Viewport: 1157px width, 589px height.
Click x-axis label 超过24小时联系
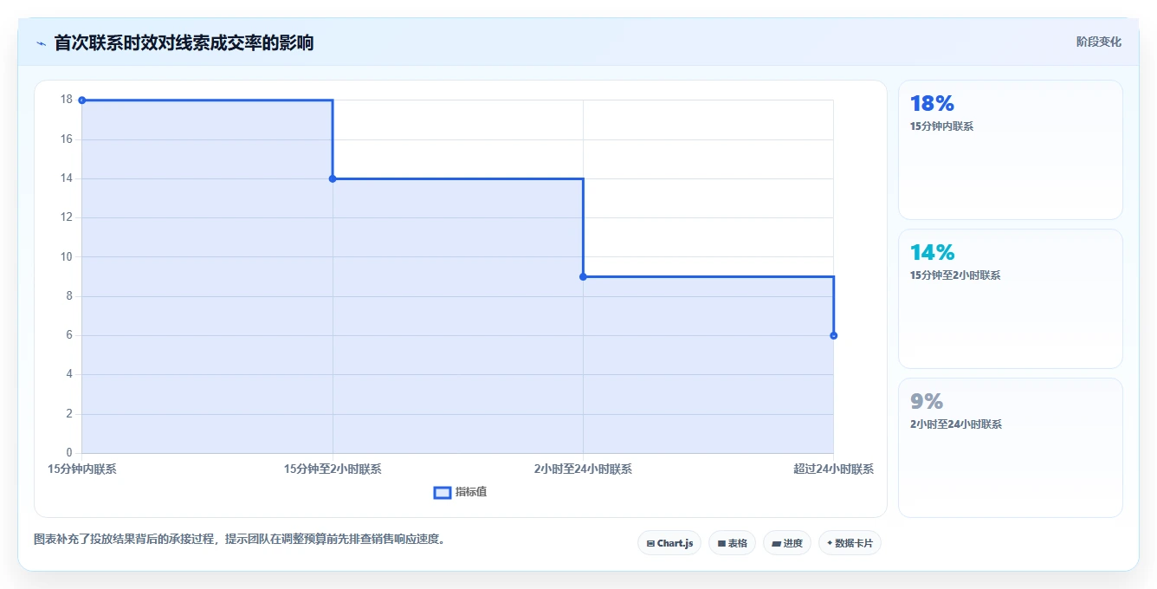click(x=833, y=469)
